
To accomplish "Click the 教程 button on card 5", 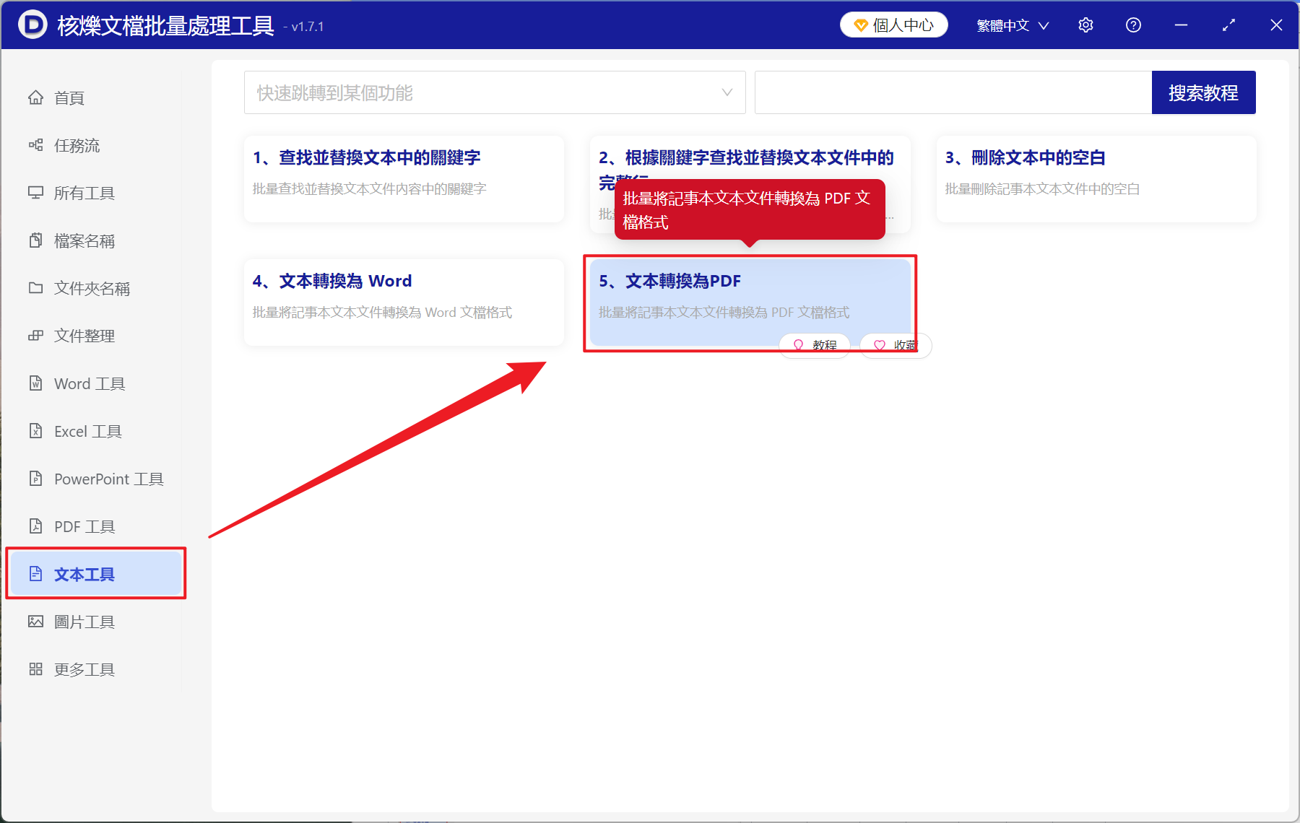I will coord(815,345).
